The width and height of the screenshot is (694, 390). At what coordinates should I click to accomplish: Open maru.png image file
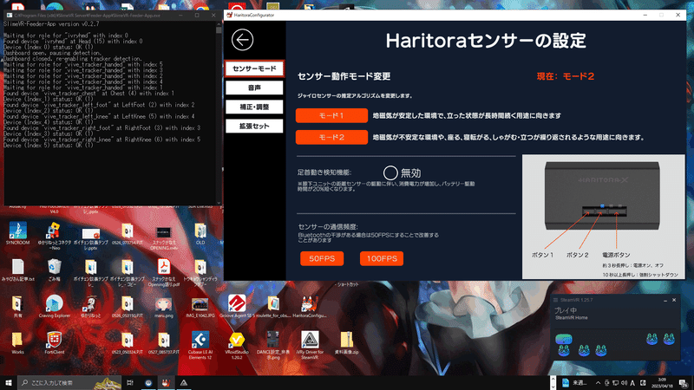[x=164, y=307]
